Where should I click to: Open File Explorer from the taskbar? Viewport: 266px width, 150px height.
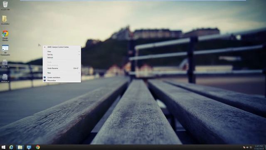tap(20, 147)
